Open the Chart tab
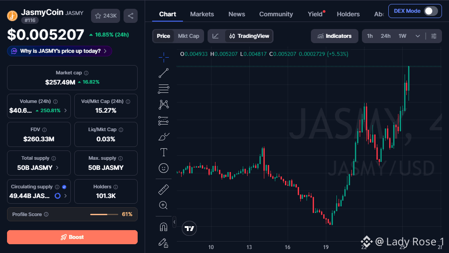The image size is (449, 253). tap(168, 14)
